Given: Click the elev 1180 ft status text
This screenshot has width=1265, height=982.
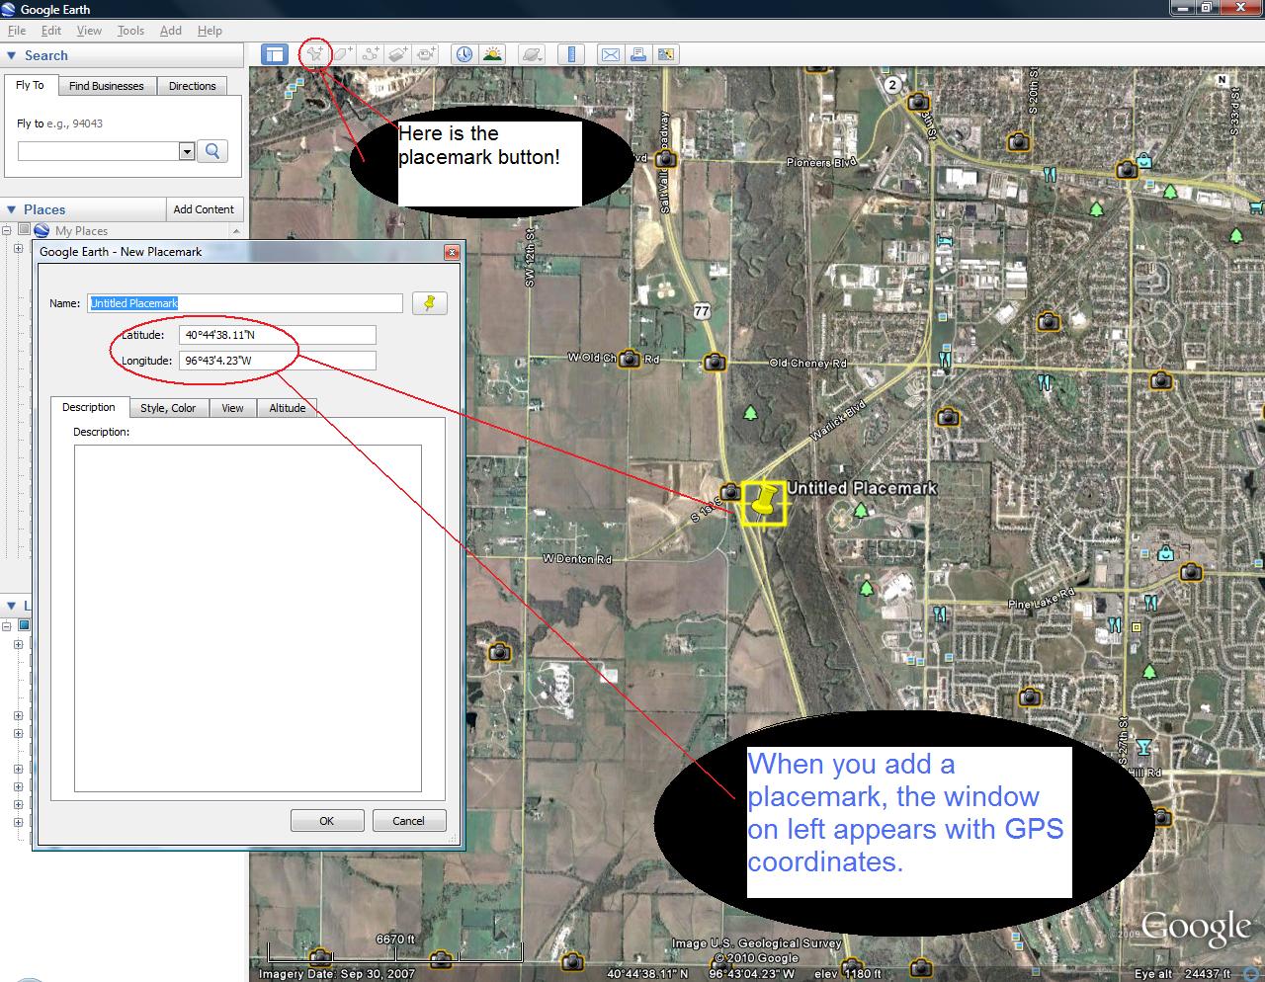Looking at the screenshot, I should point(848,974).
